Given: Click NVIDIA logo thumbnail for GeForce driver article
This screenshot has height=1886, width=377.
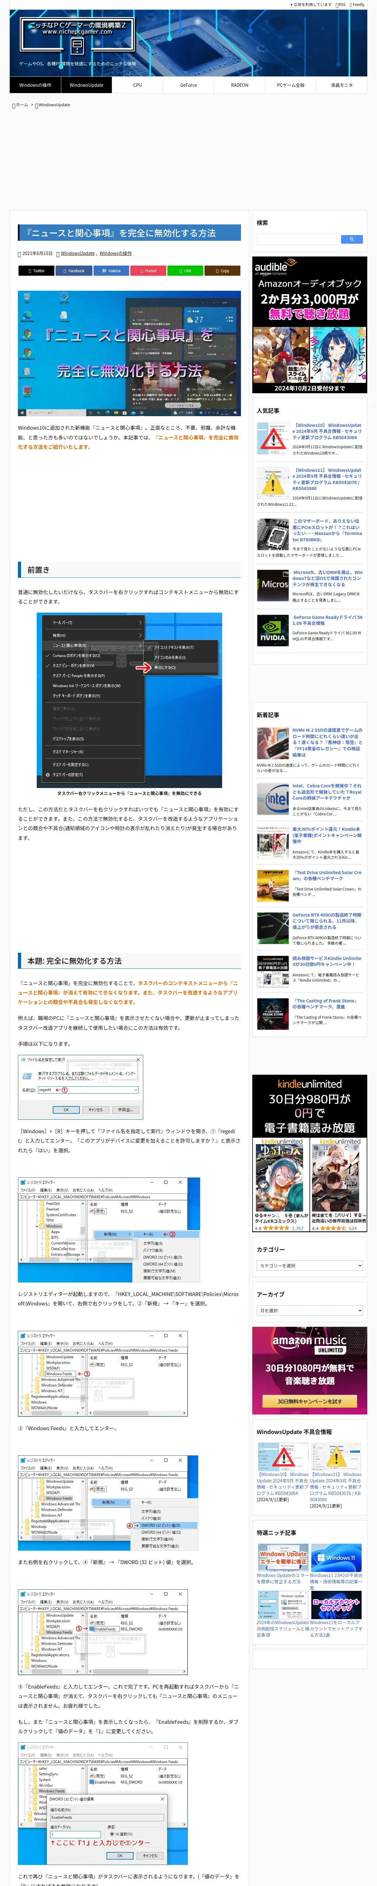Looking at the screenshot, I should click(x=272, y=630).
